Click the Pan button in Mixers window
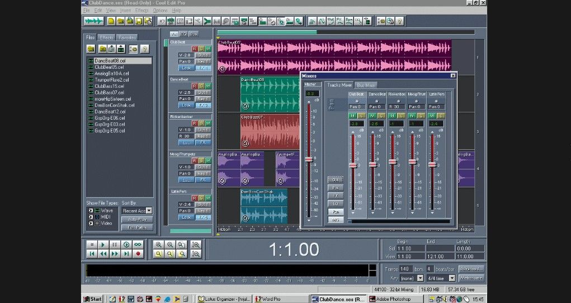571x303 pixels. pyautogui.click(x=336, y=211)
